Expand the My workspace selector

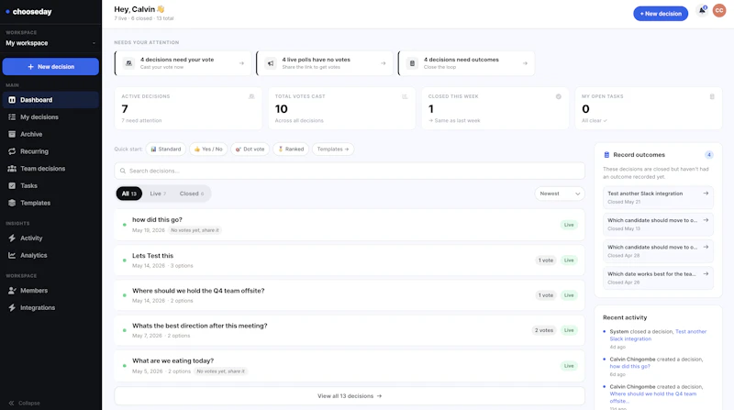click(50, 43)
